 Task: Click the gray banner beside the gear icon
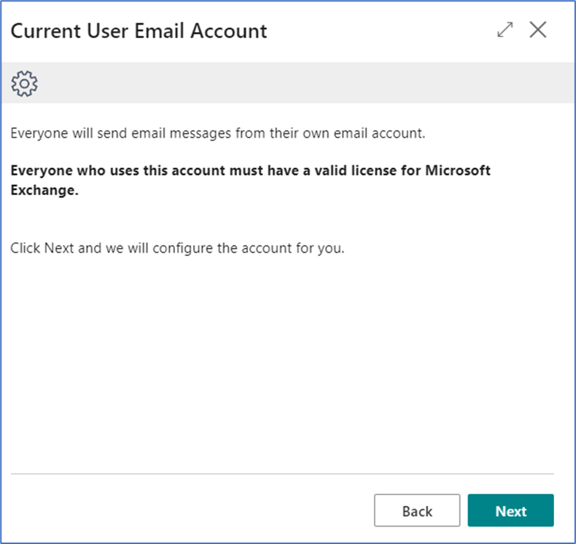(305, 83)
